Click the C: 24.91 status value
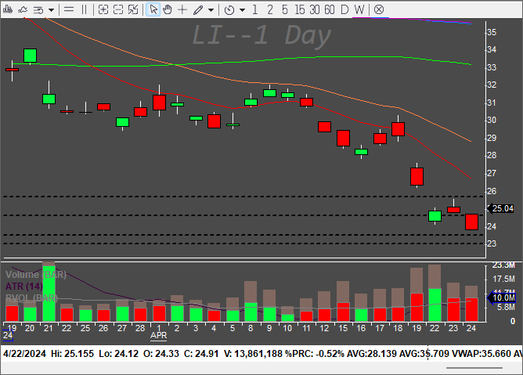This screenshot has height=375, width=523. 201,354
